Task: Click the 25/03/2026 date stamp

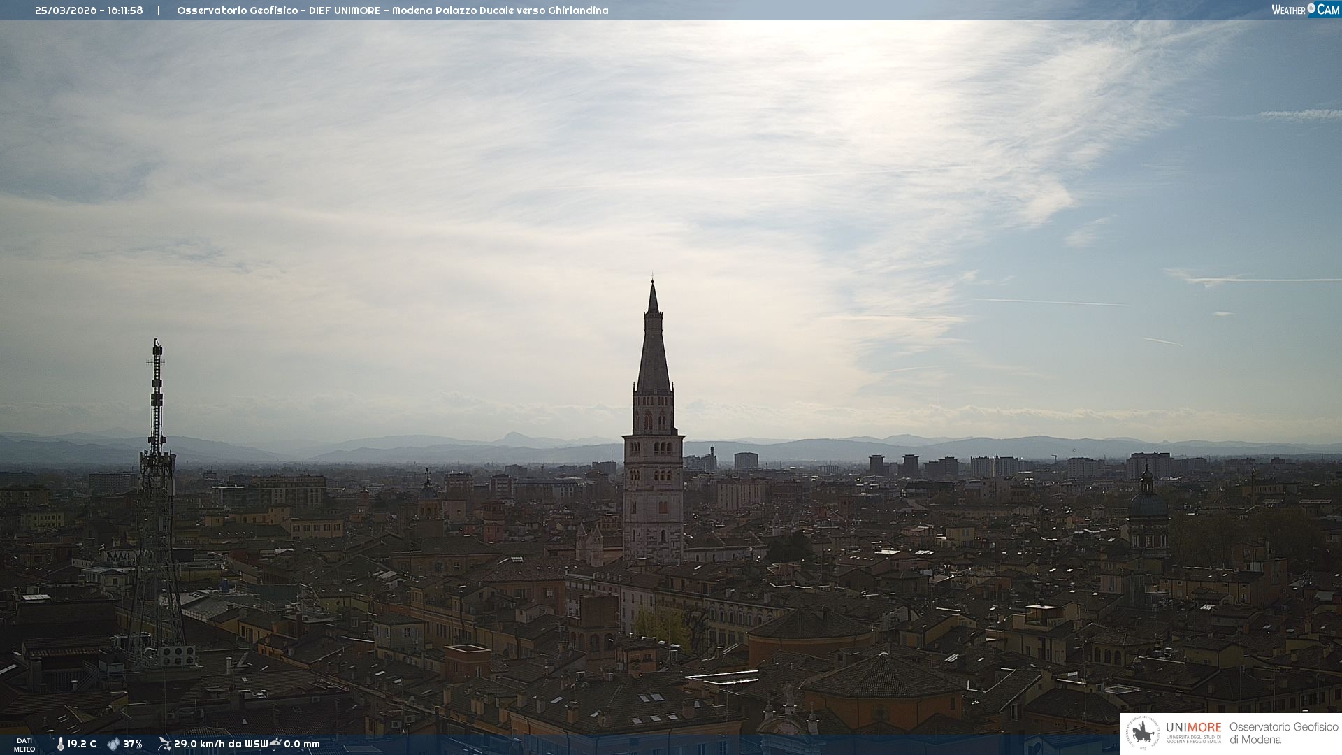Action: pyautogui.click(x=67, y=10)
